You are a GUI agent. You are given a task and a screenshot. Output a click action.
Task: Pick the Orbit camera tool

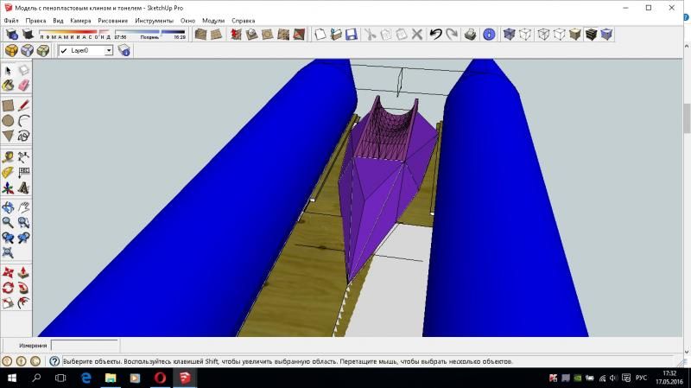[x=8, y=207]
